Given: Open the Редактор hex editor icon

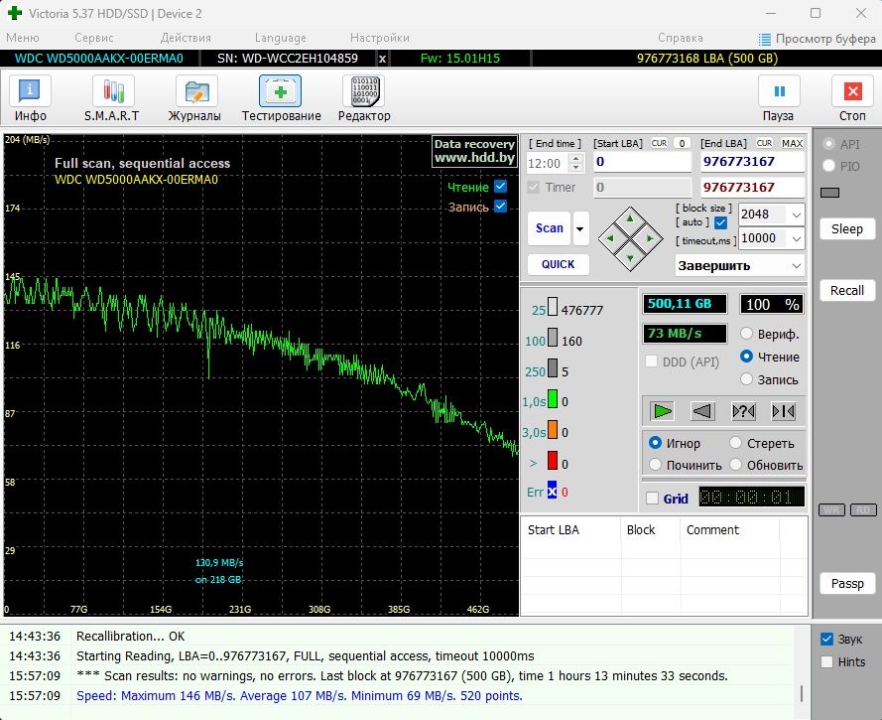Looking at the screenshot, I should coord(364,91).
